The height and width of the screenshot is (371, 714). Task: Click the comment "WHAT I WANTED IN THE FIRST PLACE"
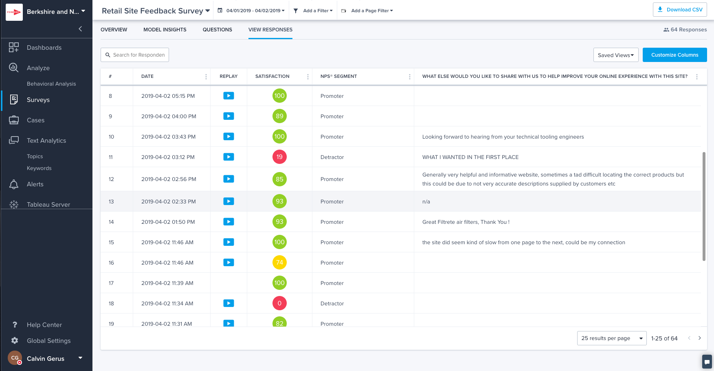pyautogui.click(x=470, y=157)
